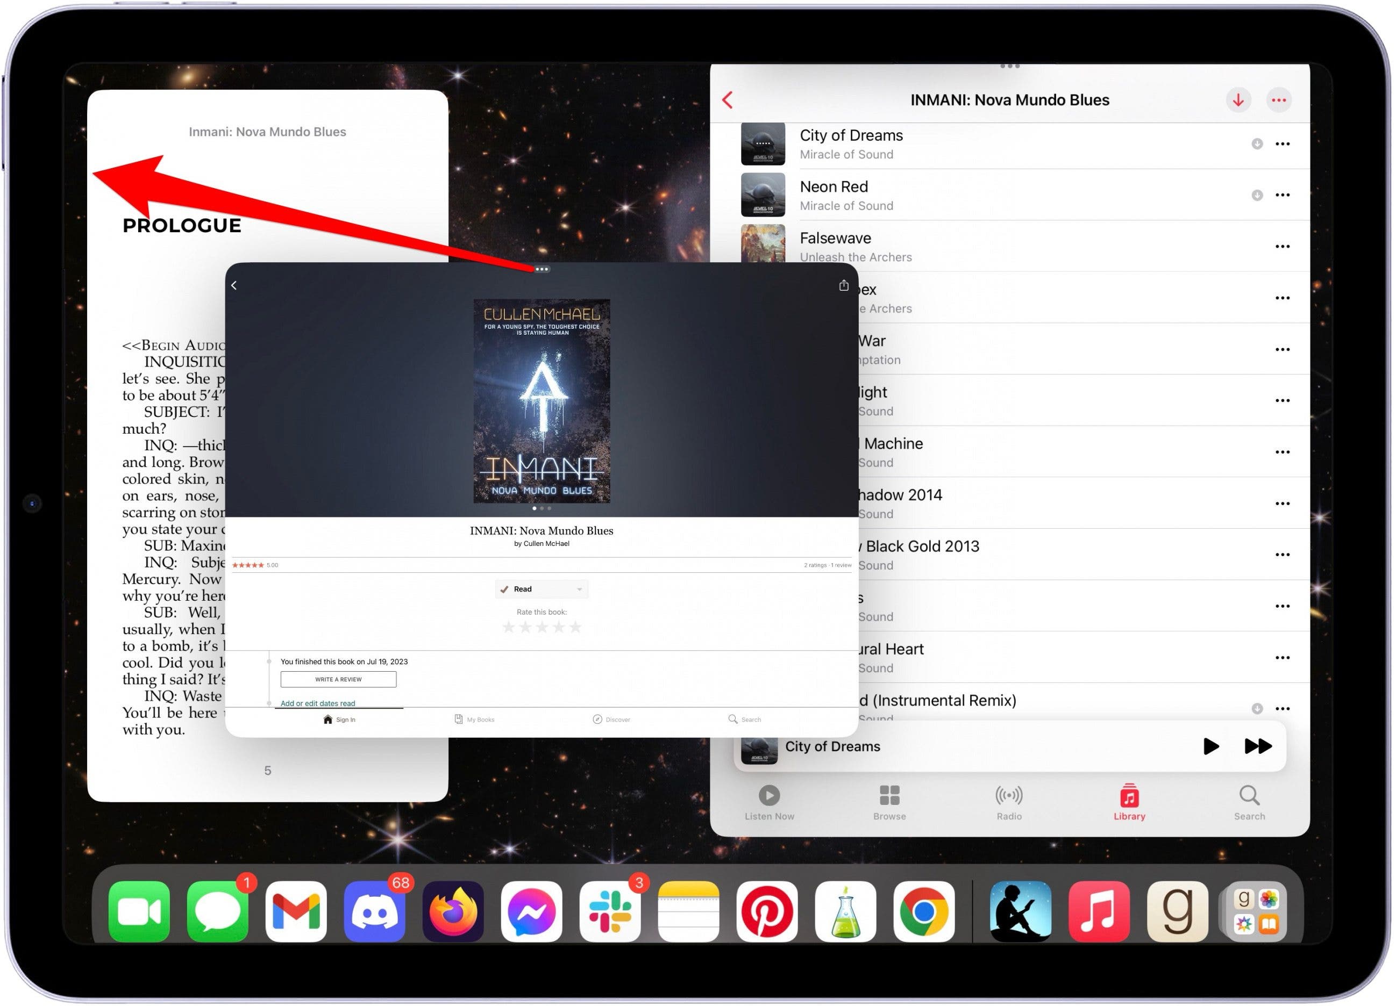
Task: Open Pinterest app in the dock
Action: (x=767, y=912)
